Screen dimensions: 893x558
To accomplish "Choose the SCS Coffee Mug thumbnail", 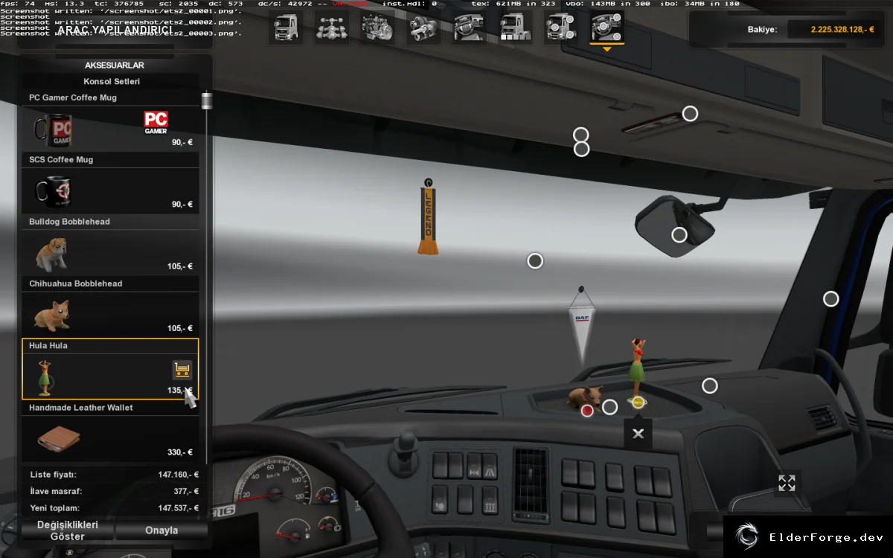I will [54, 192].
